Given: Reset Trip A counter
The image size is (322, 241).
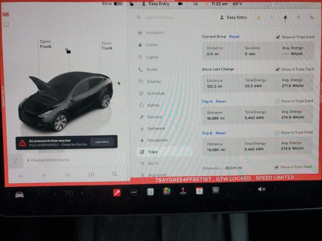Looking at the screenshot, I should [x=221, y=101].
